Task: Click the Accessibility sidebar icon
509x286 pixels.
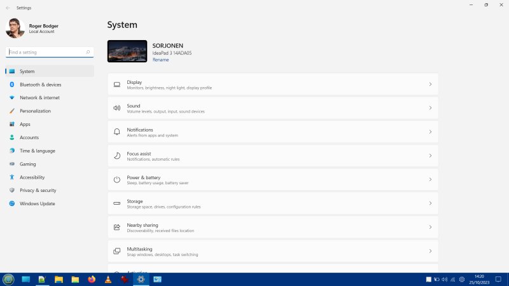Action: click(12, 177)
